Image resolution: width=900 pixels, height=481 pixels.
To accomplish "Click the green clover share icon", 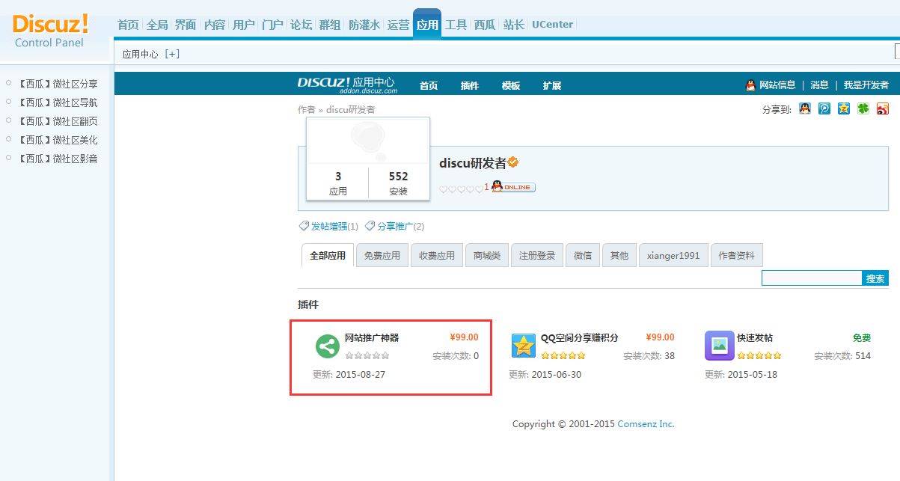I will coord(863,108).
